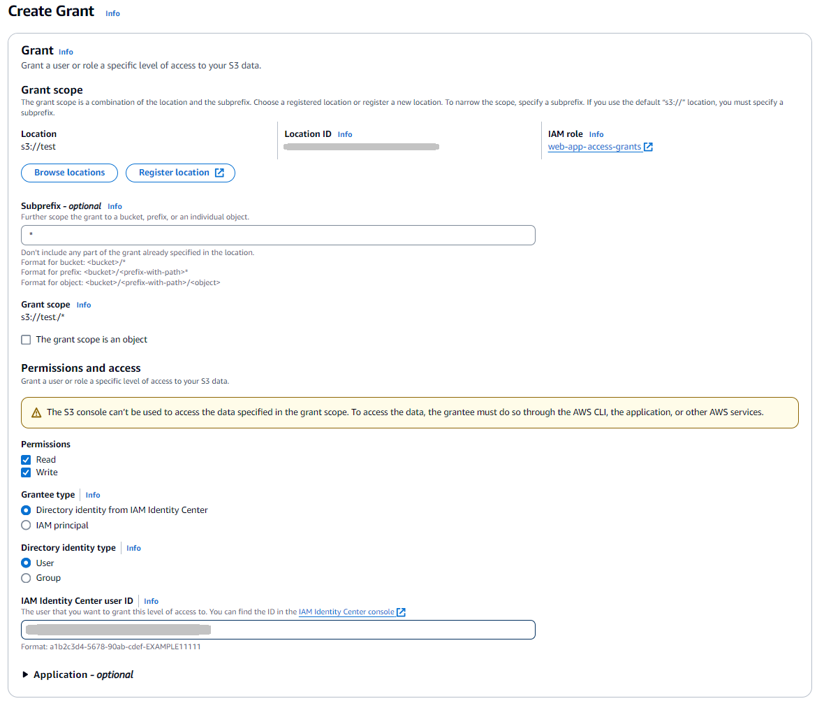Click inside the Subprefix input field
The image size is (817, 701).
pyautogui.click(x=278, y=235)
